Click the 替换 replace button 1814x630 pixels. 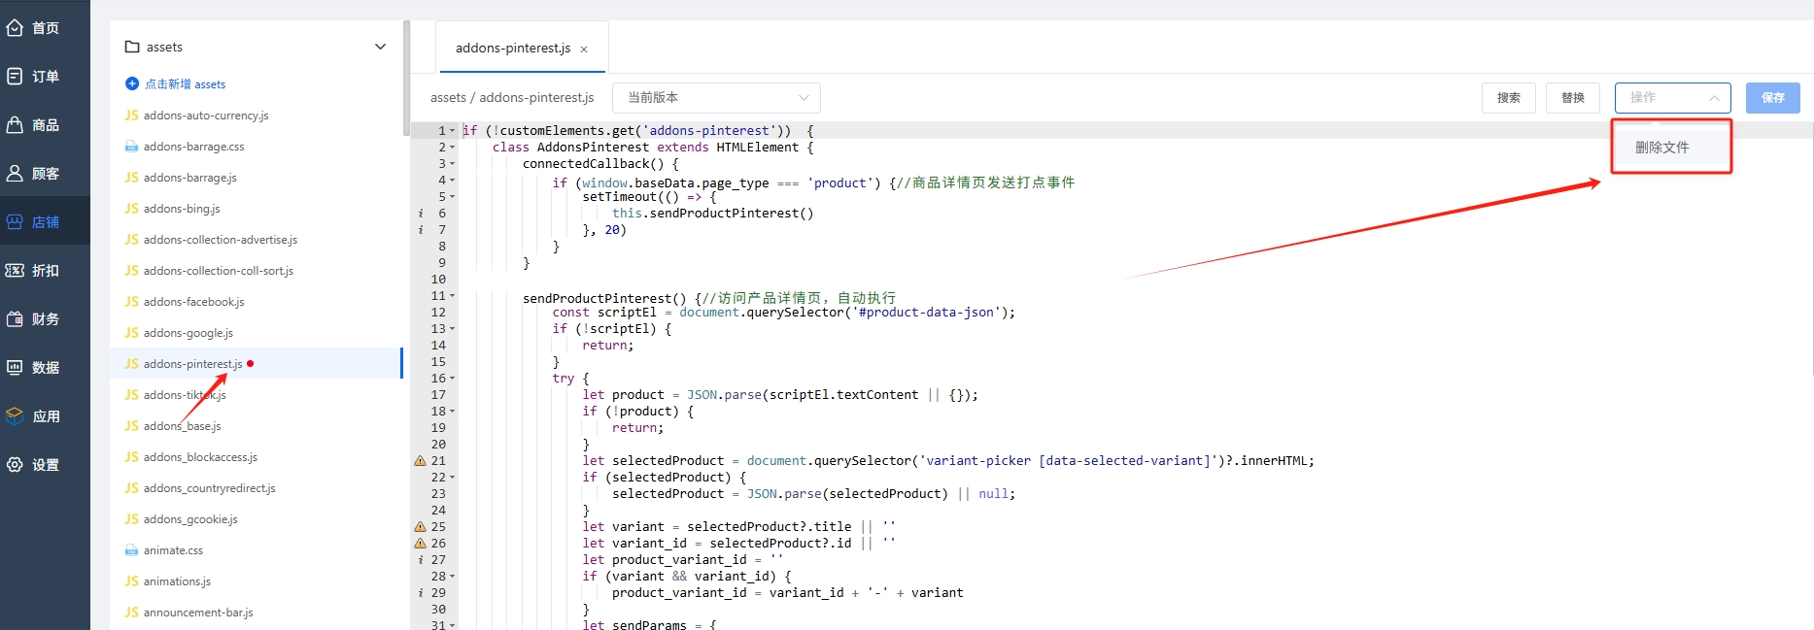point(1572,98)
